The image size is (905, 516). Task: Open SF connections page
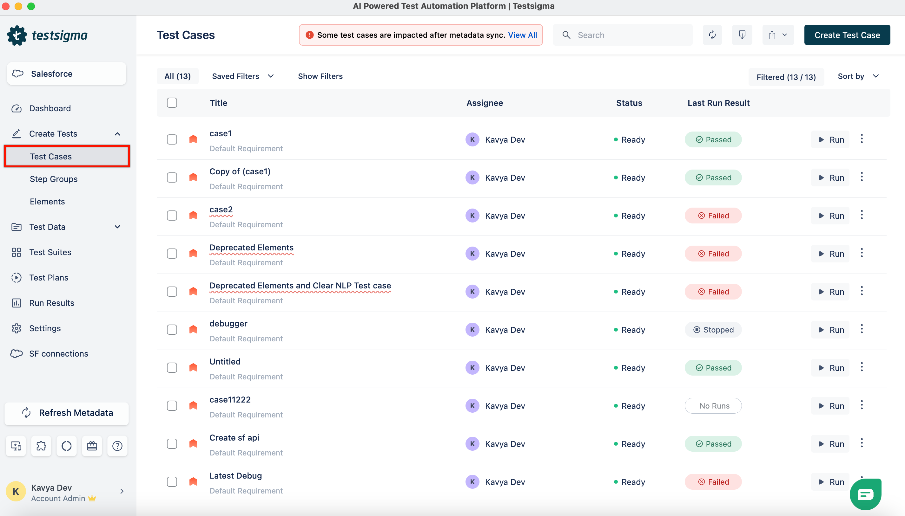(58, 354)
